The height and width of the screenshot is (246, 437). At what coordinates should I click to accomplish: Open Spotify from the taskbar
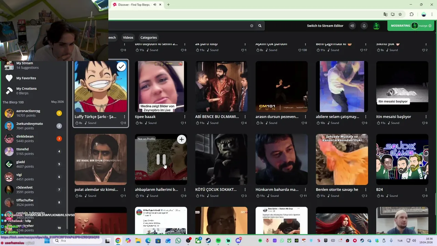tap(218, 241)
